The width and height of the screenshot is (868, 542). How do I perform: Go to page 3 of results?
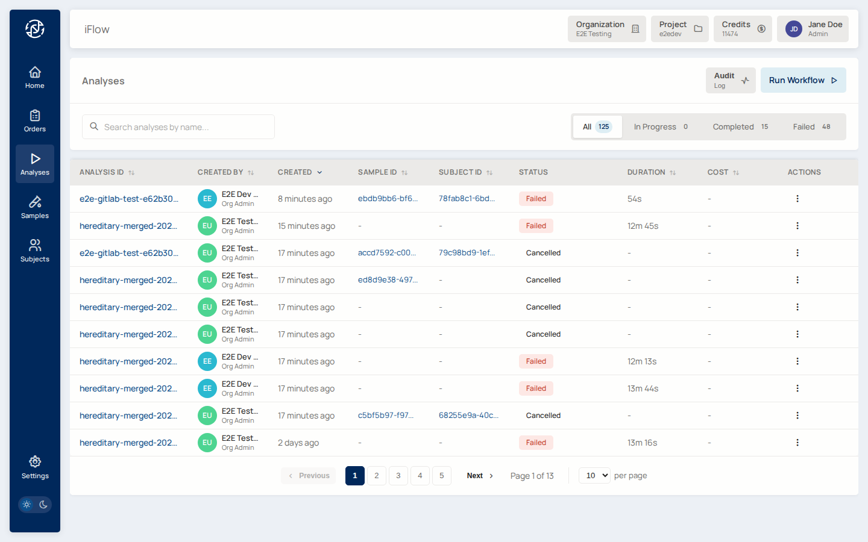(398, 476)
